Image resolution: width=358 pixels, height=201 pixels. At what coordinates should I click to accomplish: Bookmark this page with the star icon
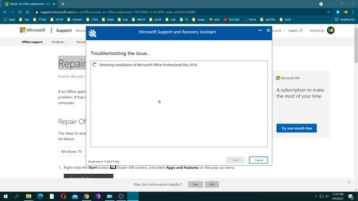pos(328,12)
